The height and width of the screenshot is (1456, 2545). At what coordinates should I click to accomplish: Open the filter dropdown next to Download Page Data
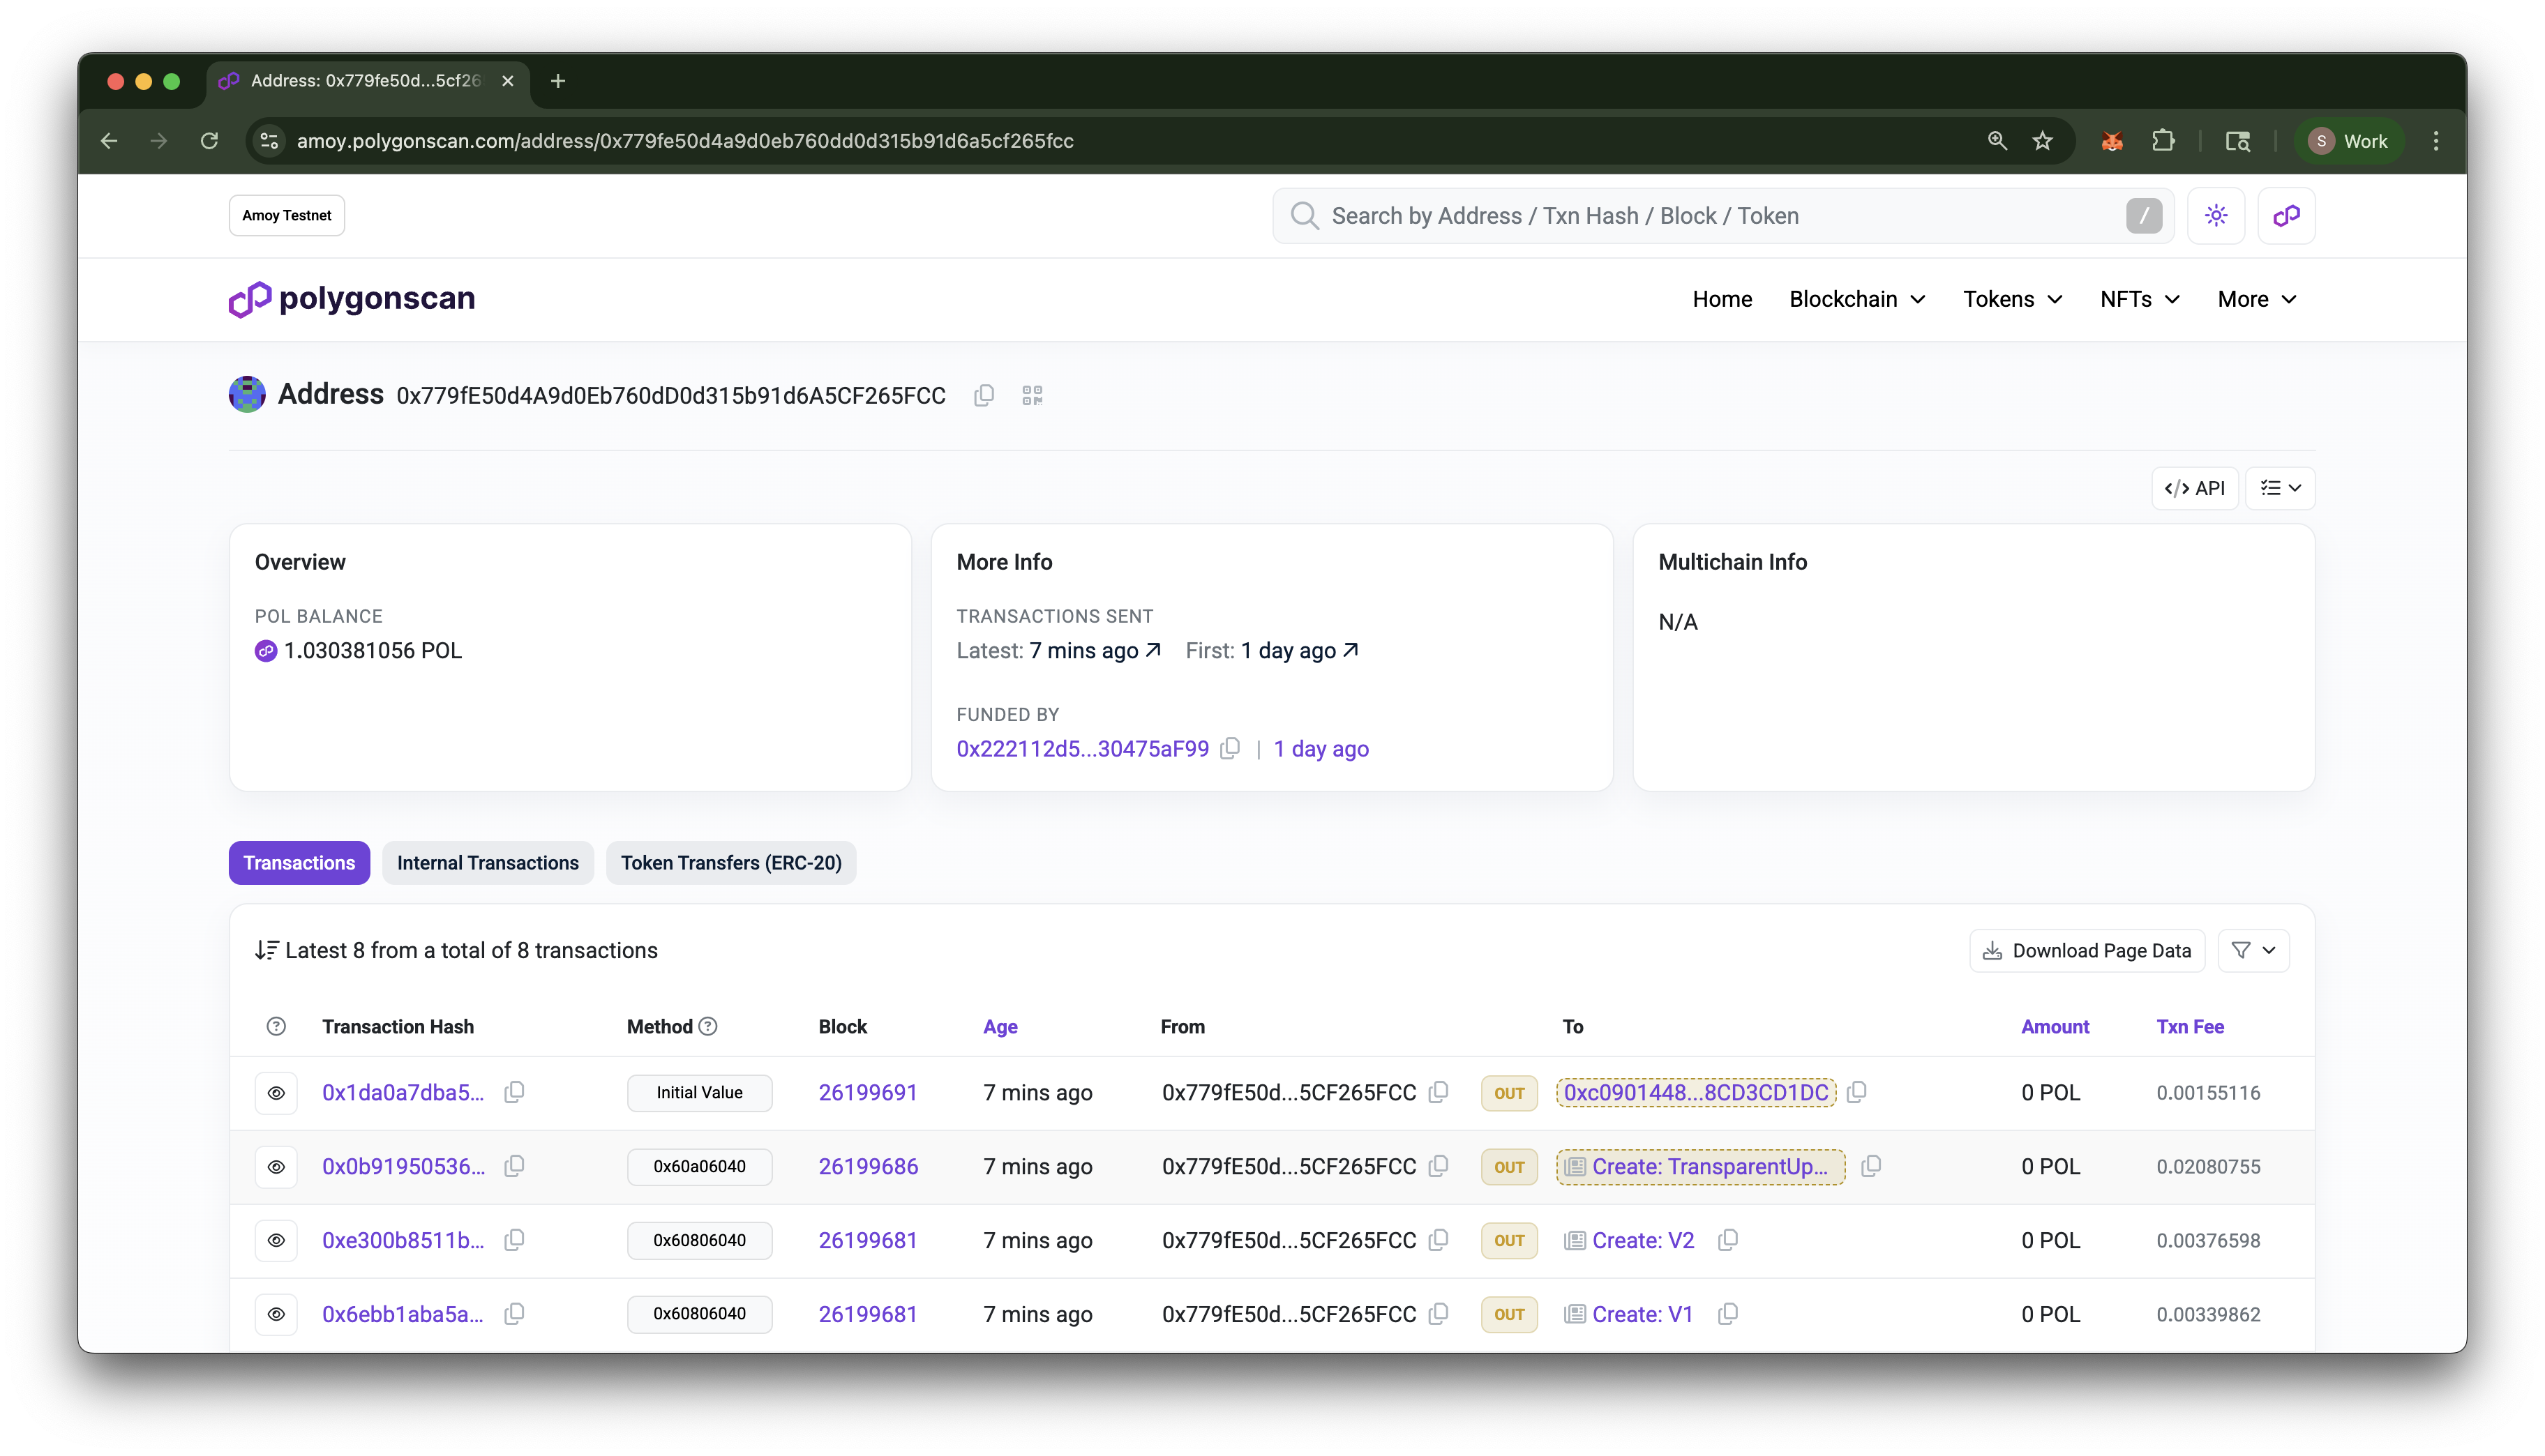[2253, 950]
